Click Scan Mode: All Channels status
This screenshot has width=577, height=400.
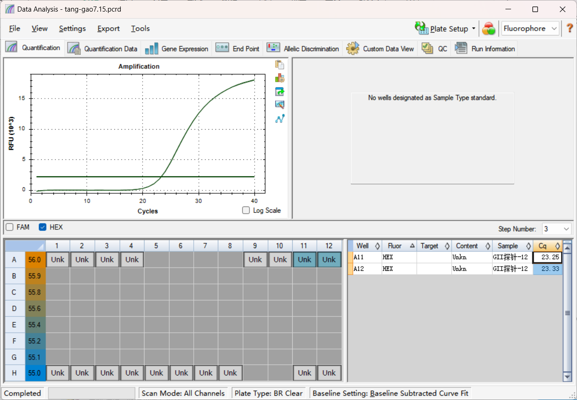[183, 393]
